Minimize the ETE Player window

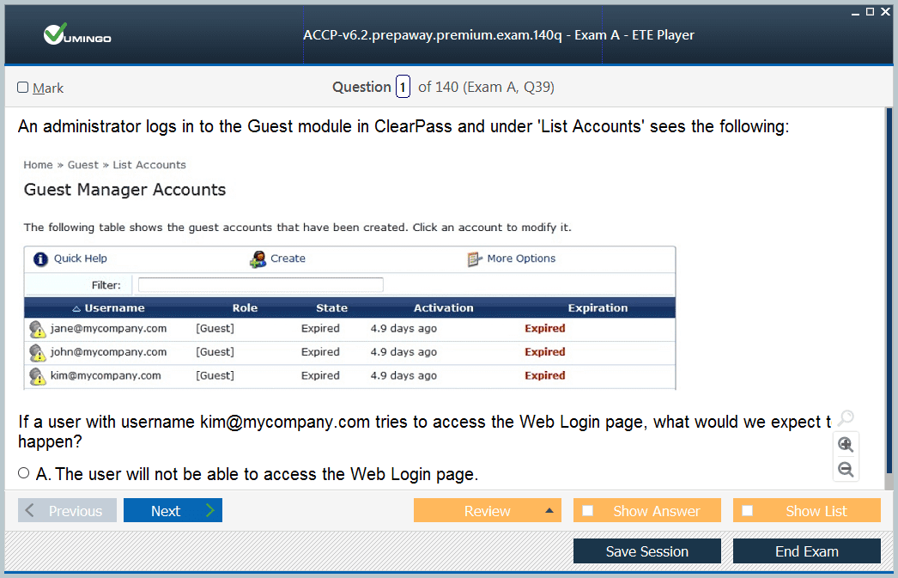coord(855,13)
